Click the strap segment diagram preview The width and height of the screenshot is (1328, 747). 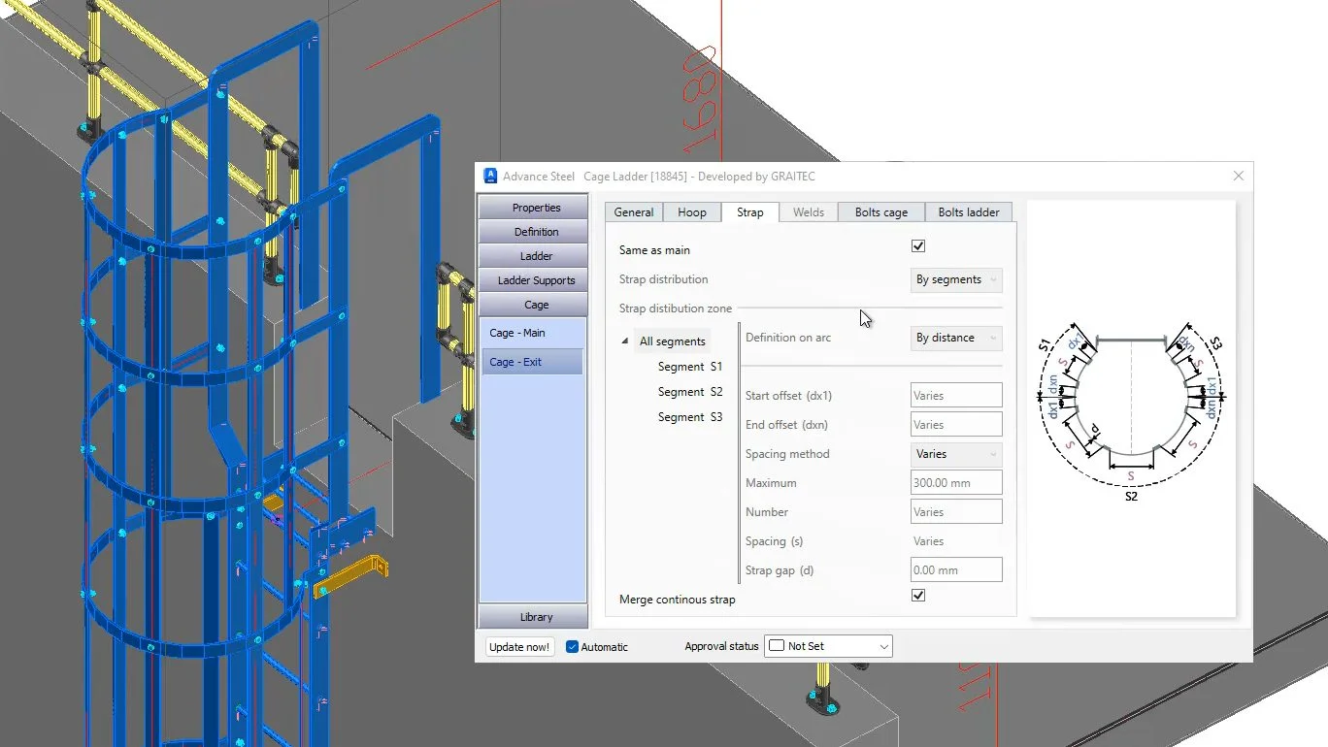(x=1131, y=407)
